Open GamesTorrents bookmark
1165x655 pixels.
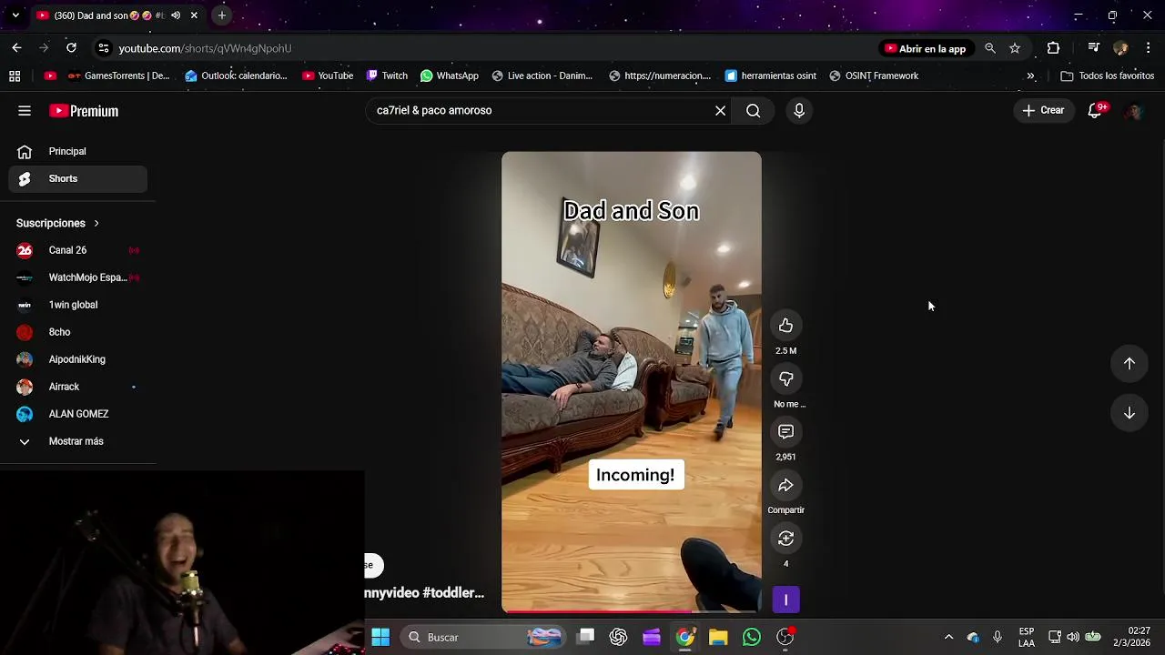pos(118,76)
